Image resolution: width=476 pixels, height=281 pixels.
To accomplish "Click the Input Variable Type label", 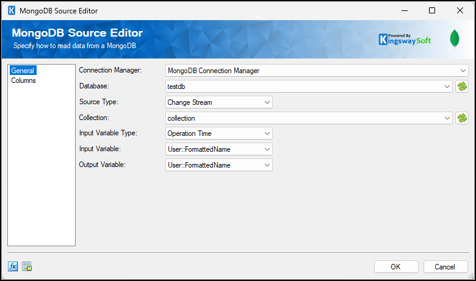I will tap(108, 133).
